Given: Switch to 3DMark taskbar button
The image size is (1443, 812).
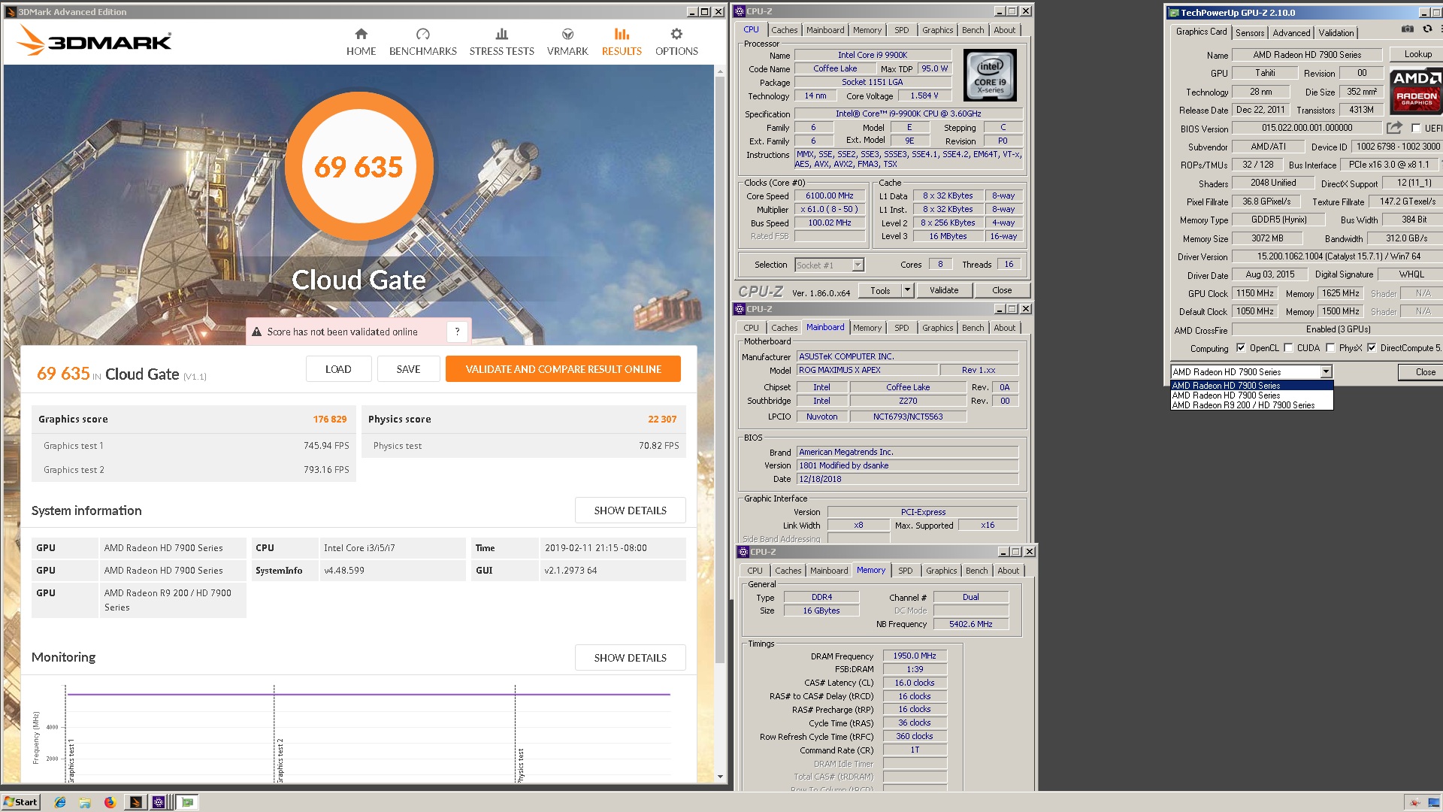Looking at the screenshot, I should tap(135, 802).
